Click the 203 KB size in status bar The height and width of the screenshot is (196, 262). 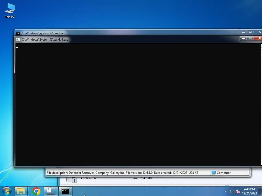pos(194,173)
